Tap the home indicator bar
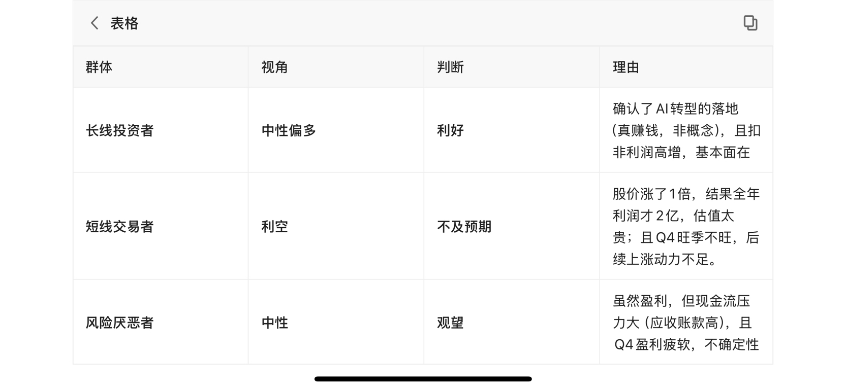Image resolution: width=846 pixels, height=390 pixels. 423,379
